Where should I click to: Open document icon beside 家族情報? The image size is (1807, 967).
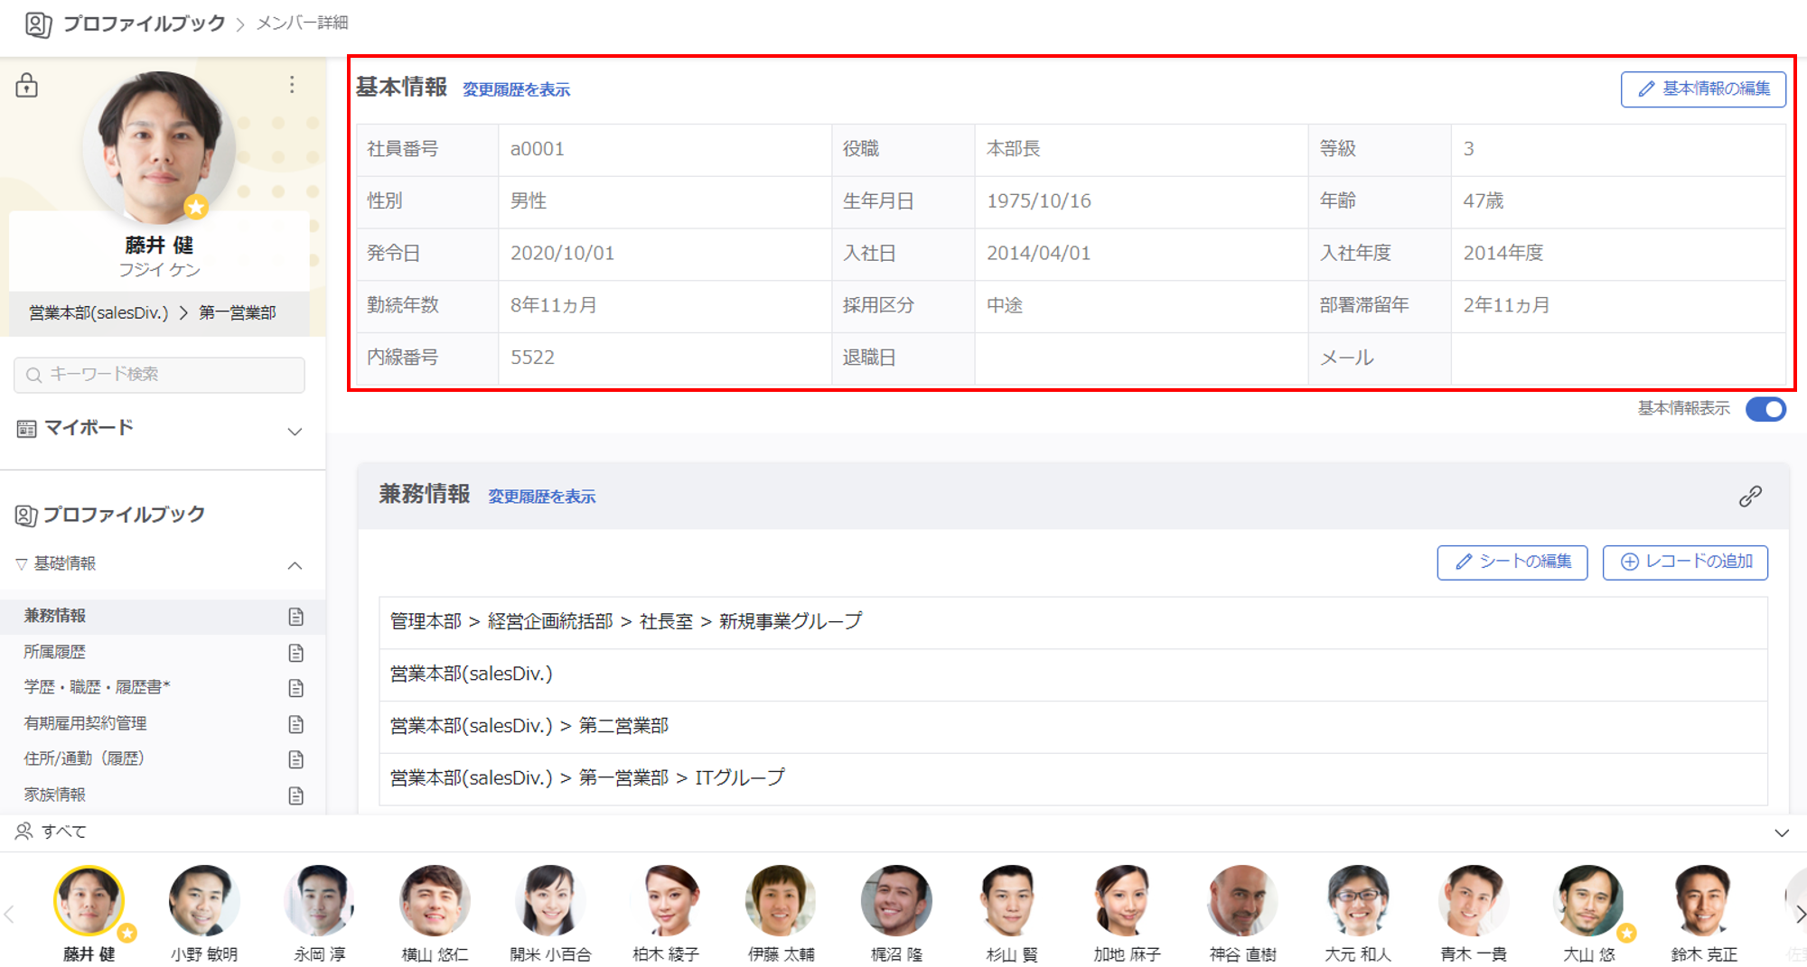click(x=295, y=795)
